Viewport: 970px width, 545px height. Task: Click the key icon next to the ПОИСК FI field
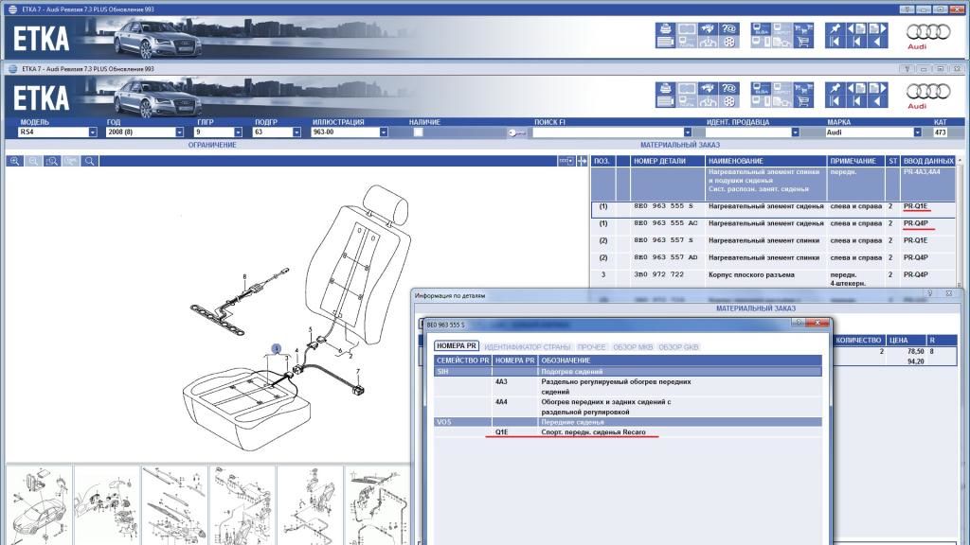tap(517, 132)
